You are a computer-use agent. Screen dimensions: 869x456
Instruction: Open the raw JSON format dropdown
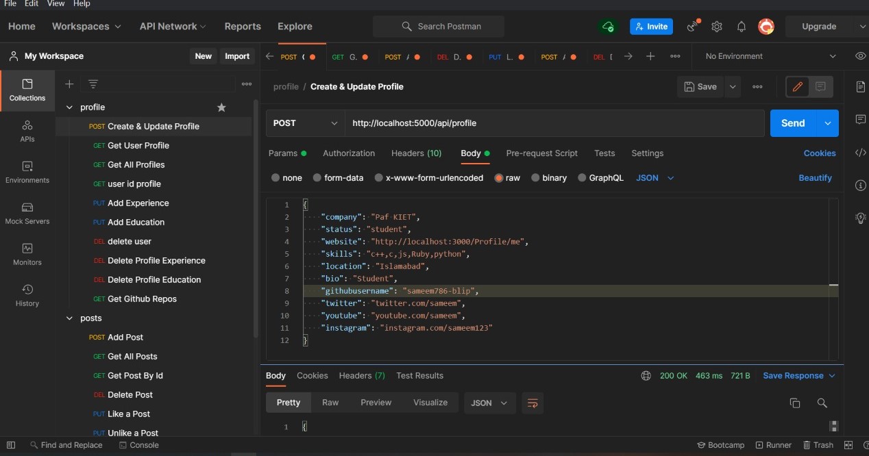[x=655, y=178]
